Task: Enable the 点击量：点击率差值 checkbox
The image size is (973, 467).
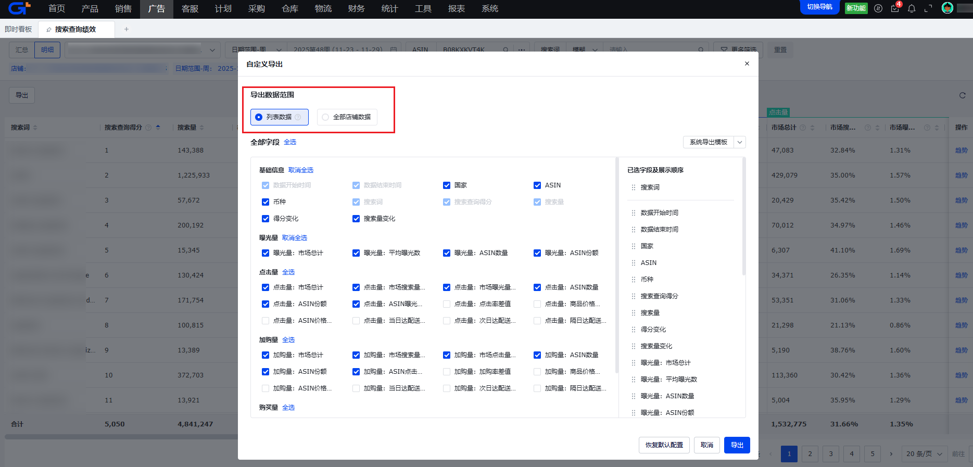Action: 447,304
